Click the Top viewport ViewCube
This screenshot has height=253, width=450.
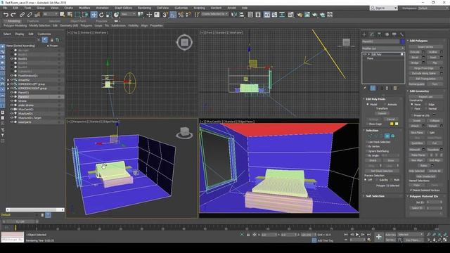tap(184, 42)
